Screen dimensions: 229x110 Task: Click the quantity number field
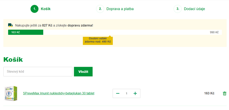pyautogui.click(x=126, y=93)
